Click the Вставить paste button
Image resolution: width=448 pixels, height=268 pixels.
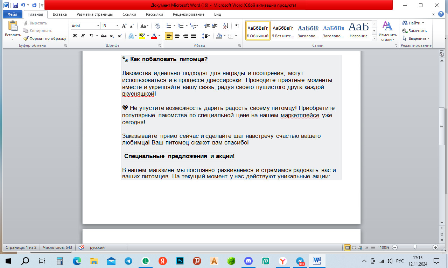[x=13, y=30]
